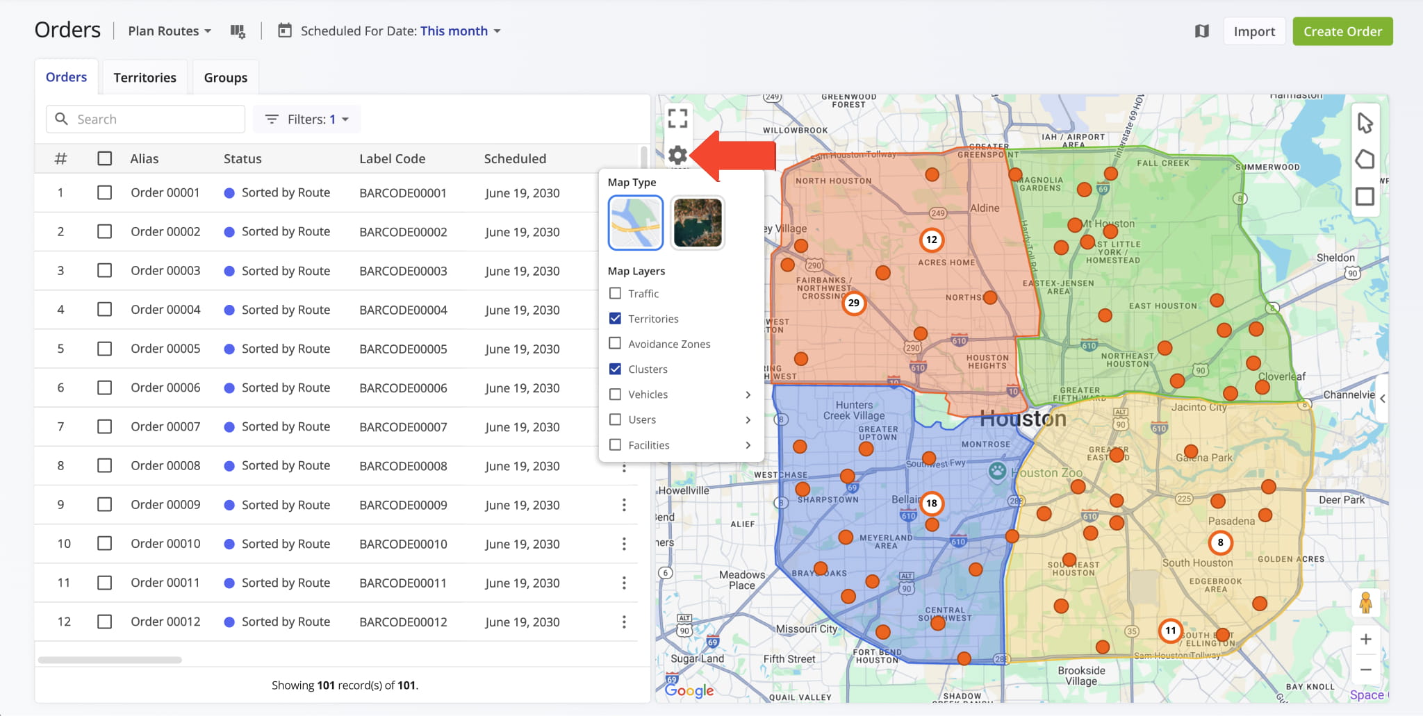
Task: Open the three-dot menu for Order 00009
Action: tap(624, 505)
